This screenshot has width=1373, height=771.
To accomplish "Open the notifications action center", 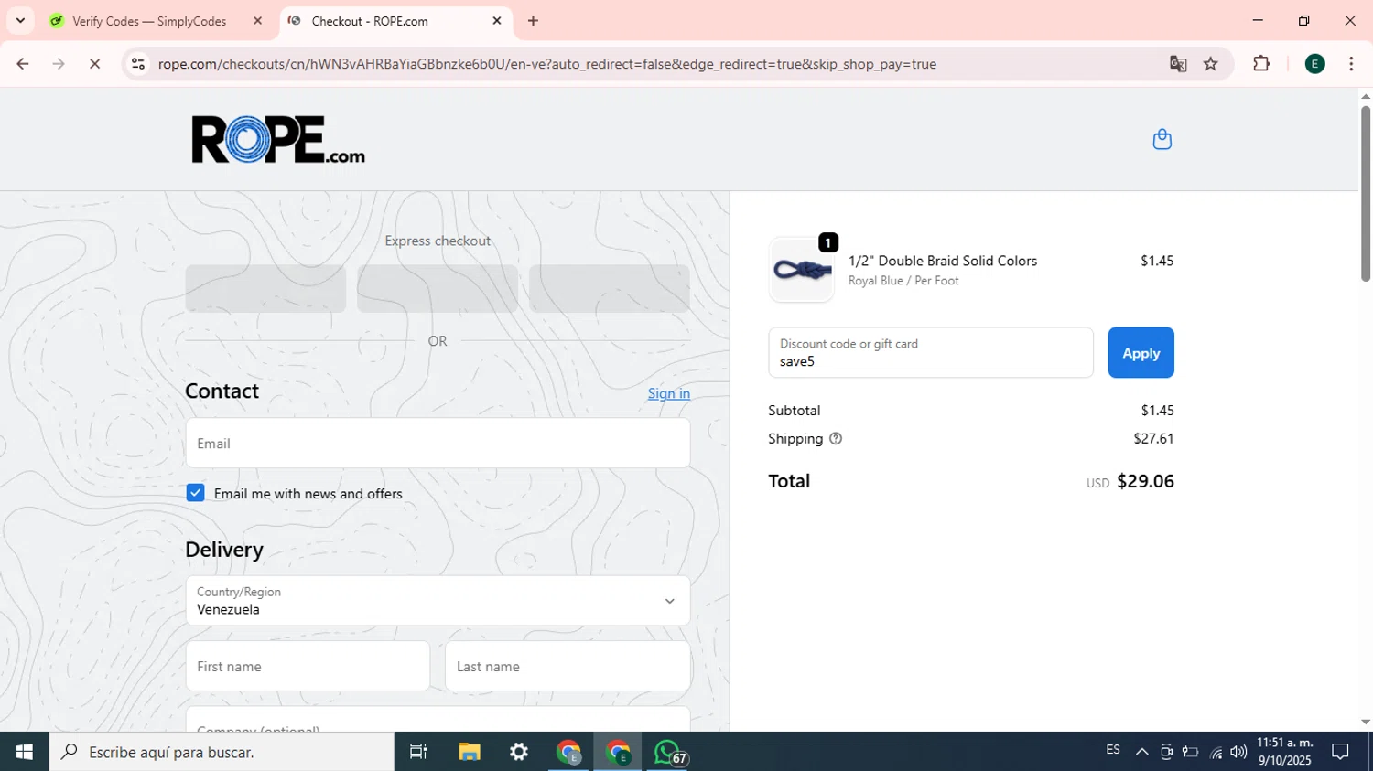I will (1340, 752).
